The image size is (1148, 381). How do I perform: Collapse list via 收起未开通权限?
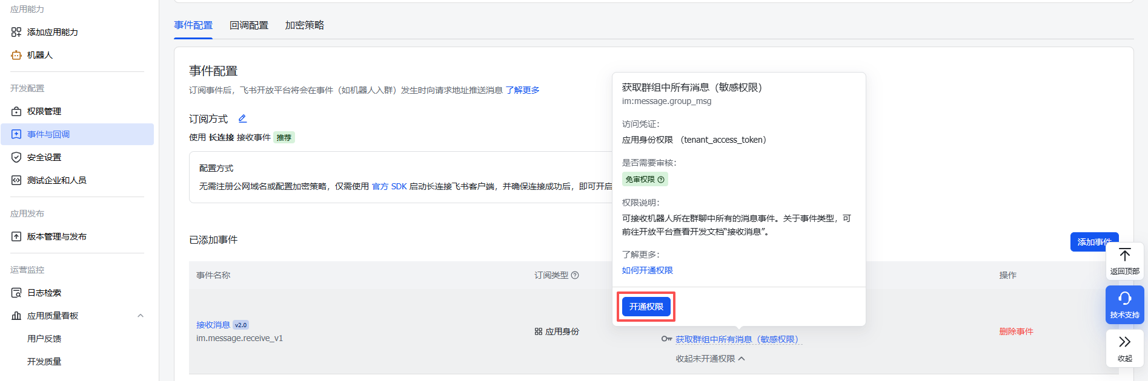click(710, 359)
